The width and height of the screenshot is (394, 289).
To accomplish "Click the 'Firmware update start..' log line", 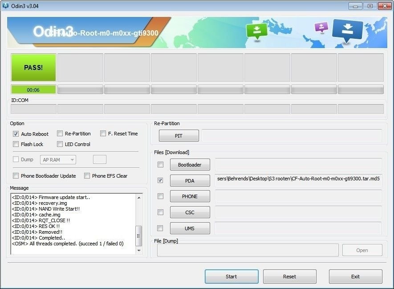I will click(x=51, y=197).
